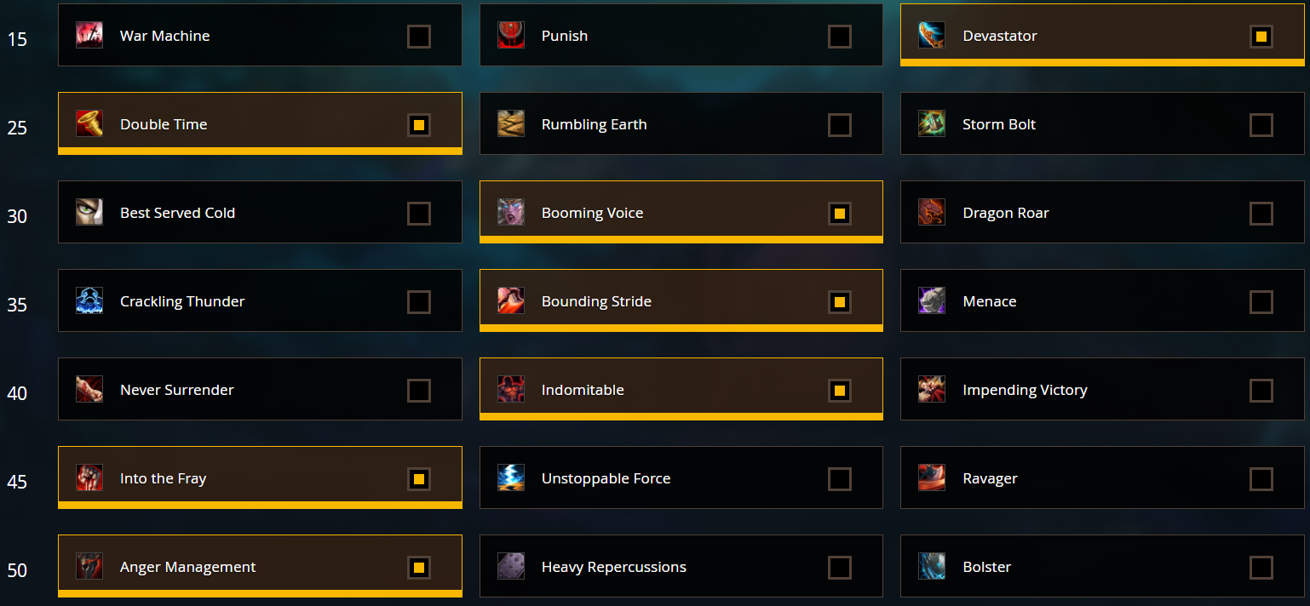1310x606 pixels.
Task: Select the Devastator talent icon
Action: (932, 36)
